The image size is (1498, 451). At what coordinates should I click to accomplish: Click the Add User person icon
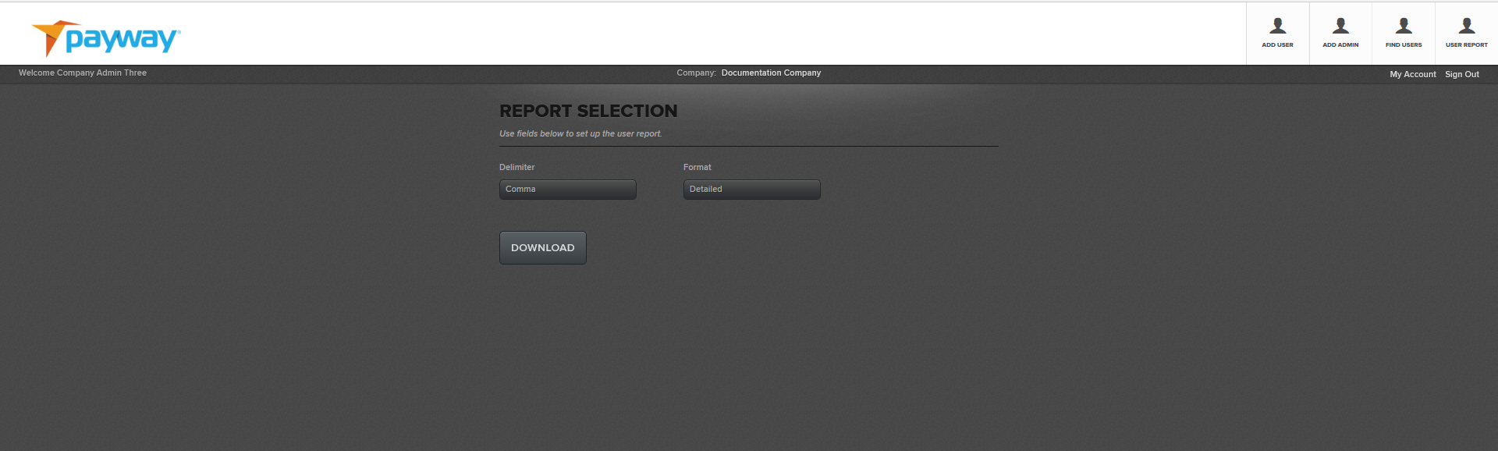click(1277, 26)
